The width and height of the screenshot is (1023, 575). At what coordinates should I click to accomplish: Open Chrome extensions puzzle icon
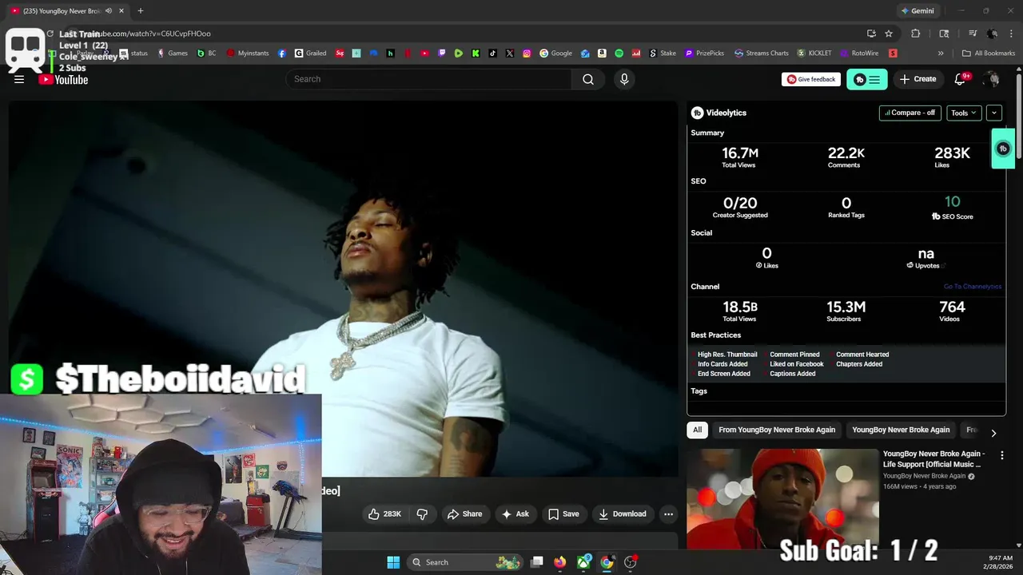(x=916, y=34)
